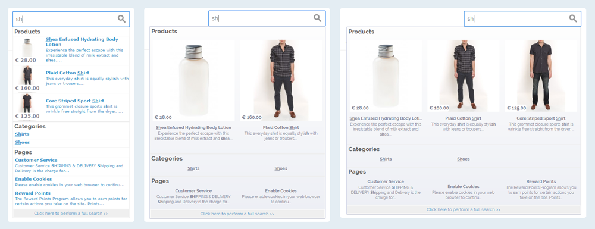
Task: Click the Shea Enfused Hydrating Body Lotion blue link
Action: pyautogui.click(x=82, y=42)
